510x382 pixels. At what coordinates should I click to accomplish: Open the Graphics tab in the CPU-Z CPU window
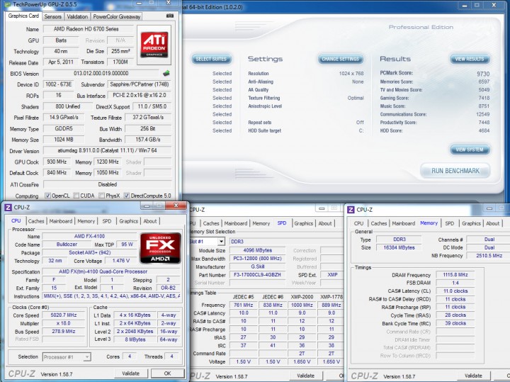[128, 221]
